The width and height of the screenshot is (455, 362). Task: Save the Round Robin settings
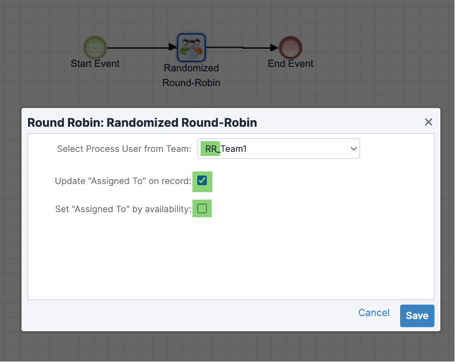(x=417, y=316)
